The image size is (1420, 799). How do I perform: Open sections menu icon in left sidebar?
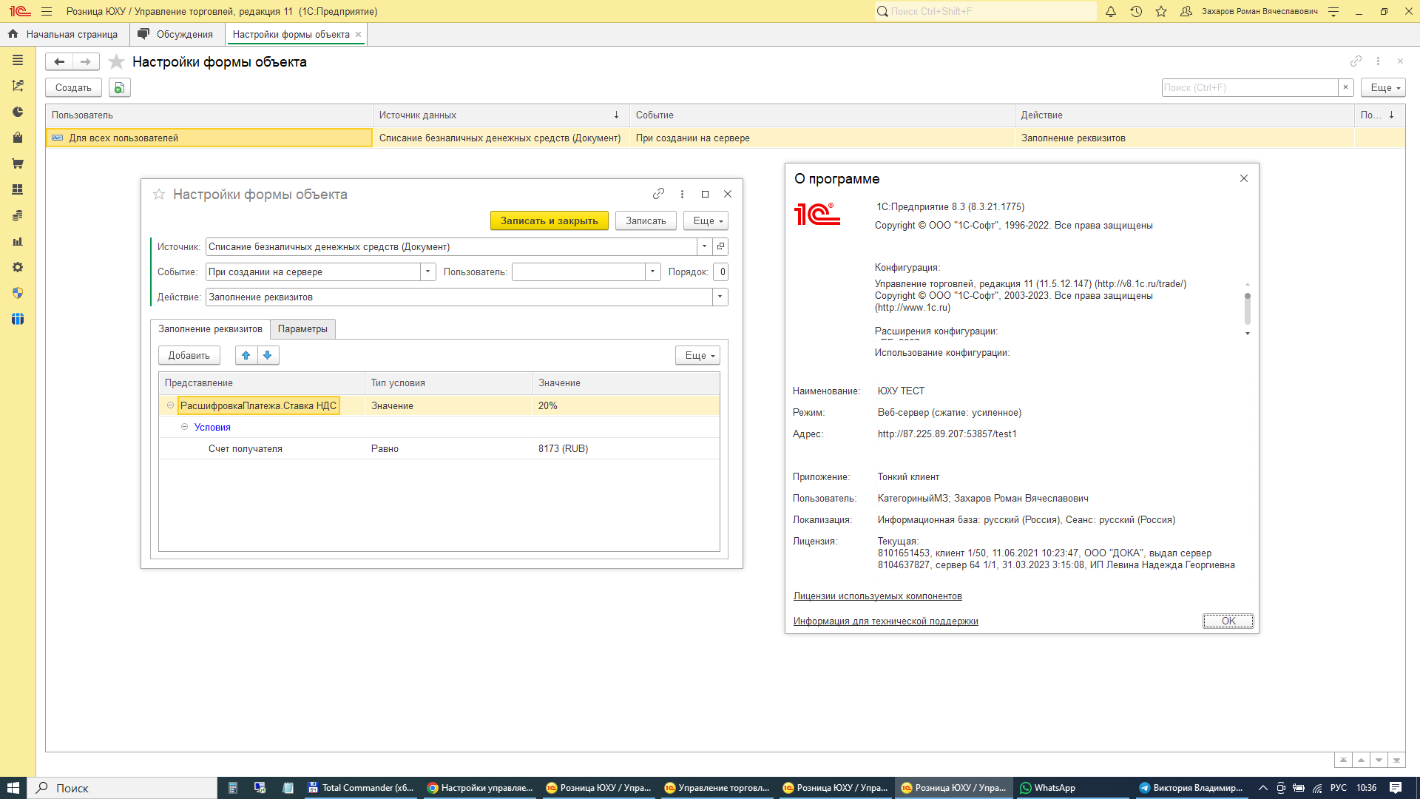pos(18,61)
